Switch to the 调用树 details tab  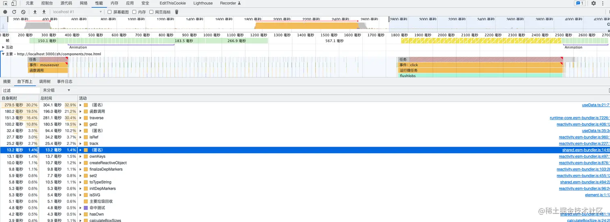pos(45,82)
